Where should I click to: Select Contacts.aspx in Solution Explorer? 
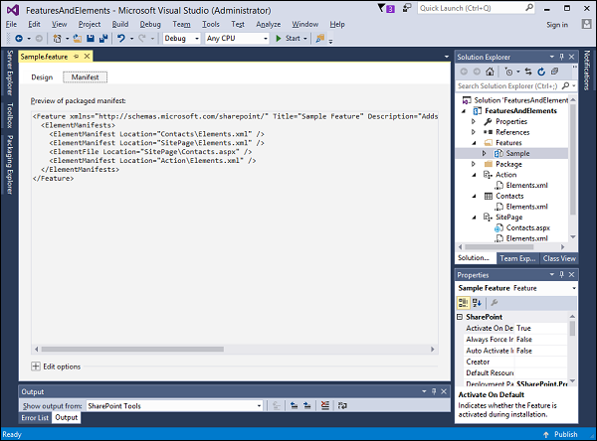(x=527, y=227)
